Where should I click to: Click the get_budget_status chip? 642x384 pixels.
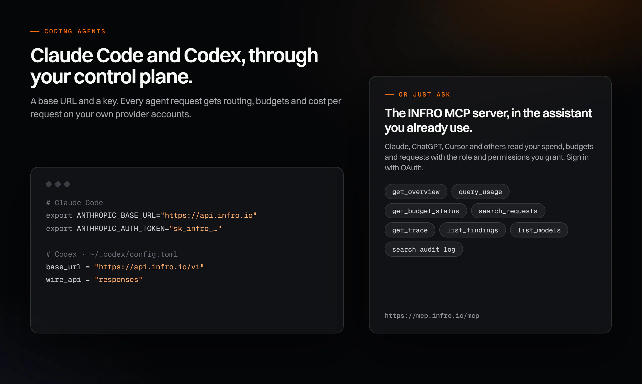(x=426, y=211)
